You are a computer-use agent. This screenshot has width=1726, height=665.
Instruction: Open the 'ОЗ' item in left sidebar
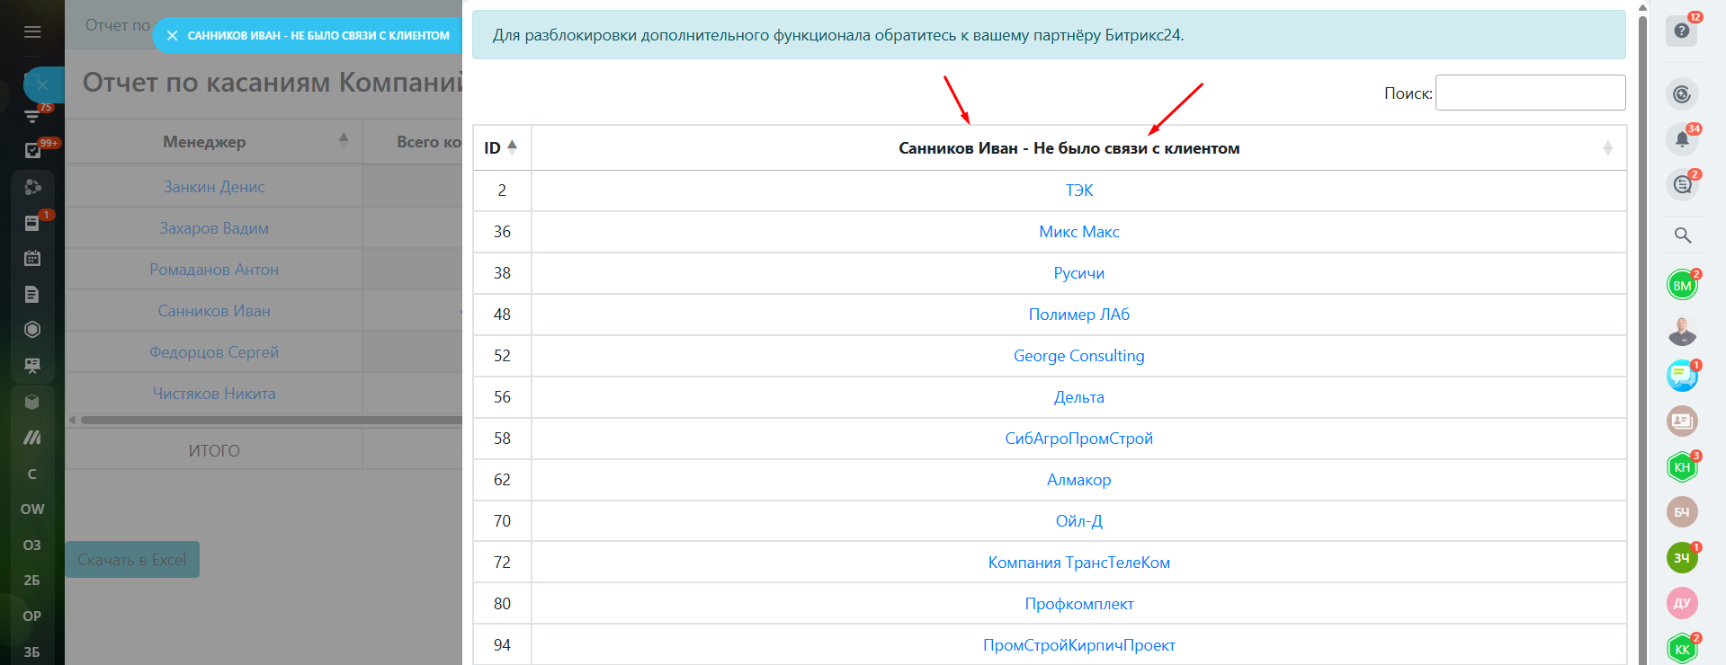[x=32, y=545]
